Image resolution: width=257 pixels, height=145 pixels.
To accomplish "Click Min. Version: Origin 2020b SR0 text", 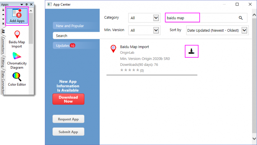I will 145,59.
